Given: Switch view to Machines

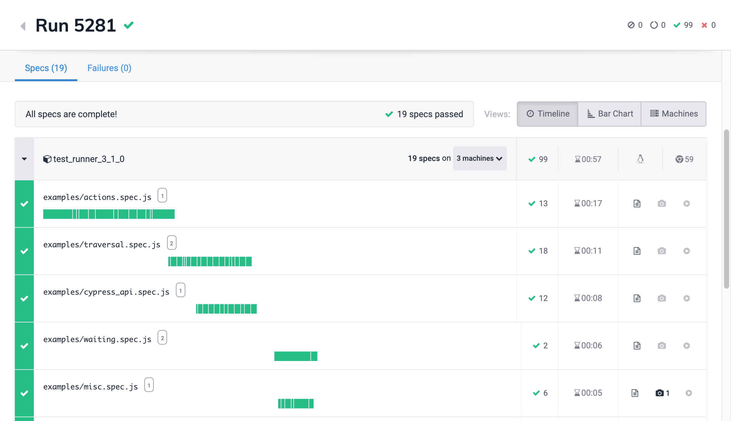Looking at the screenshot, I should [x=674, y=114].
